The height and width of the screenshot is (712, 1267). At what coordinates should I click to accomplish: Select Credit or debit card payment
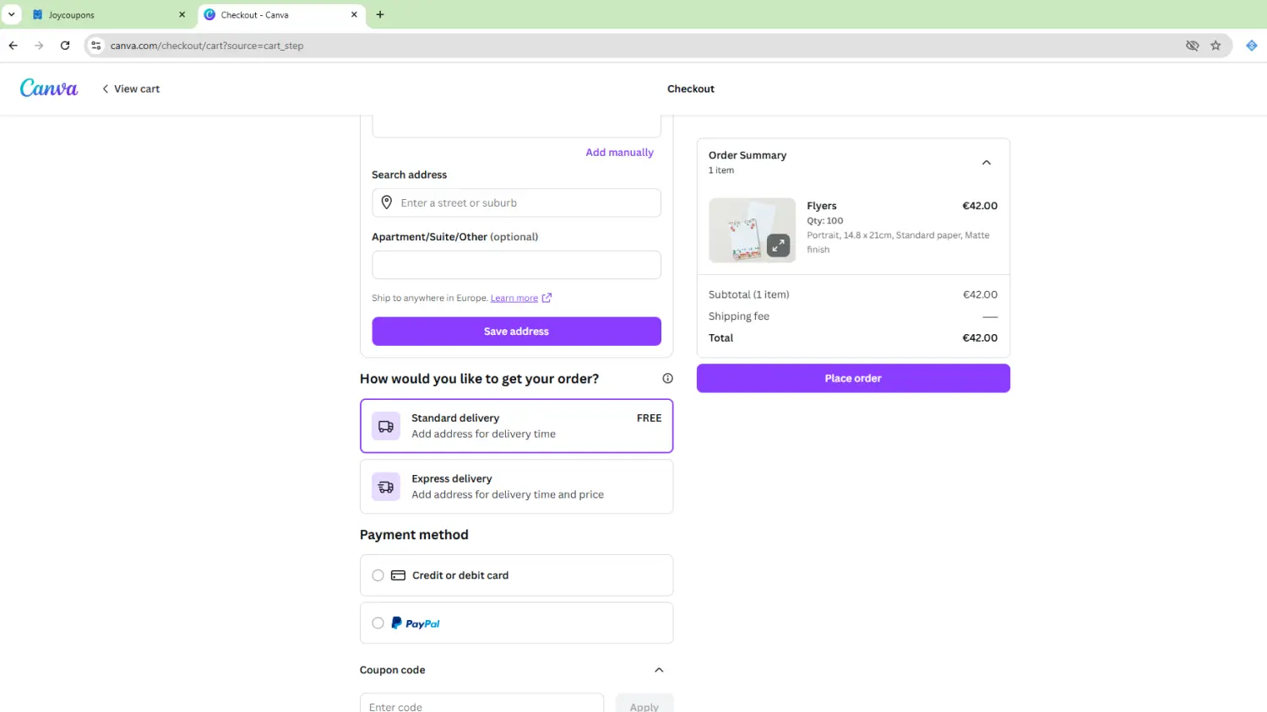pyautogui.click(x=378, y=575)
